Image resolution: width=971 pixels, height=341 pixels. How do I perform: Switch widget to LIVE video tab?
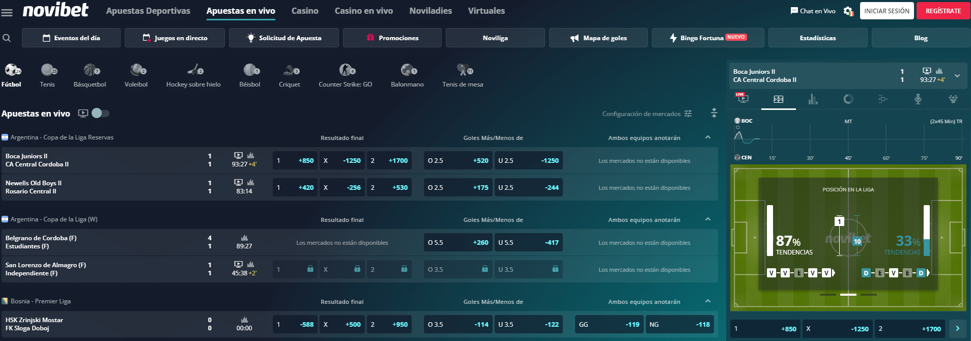(742, 99)
